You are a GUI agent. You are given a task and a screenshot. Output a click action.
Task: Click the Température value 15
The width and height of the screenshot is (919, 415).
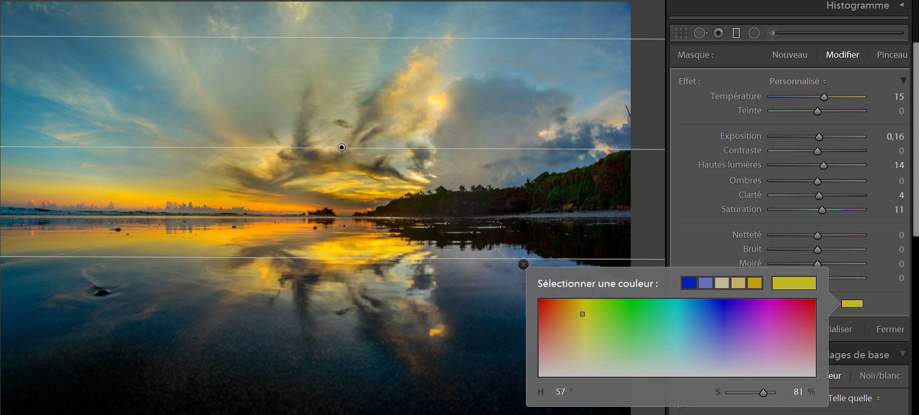[x=899, y=97]
